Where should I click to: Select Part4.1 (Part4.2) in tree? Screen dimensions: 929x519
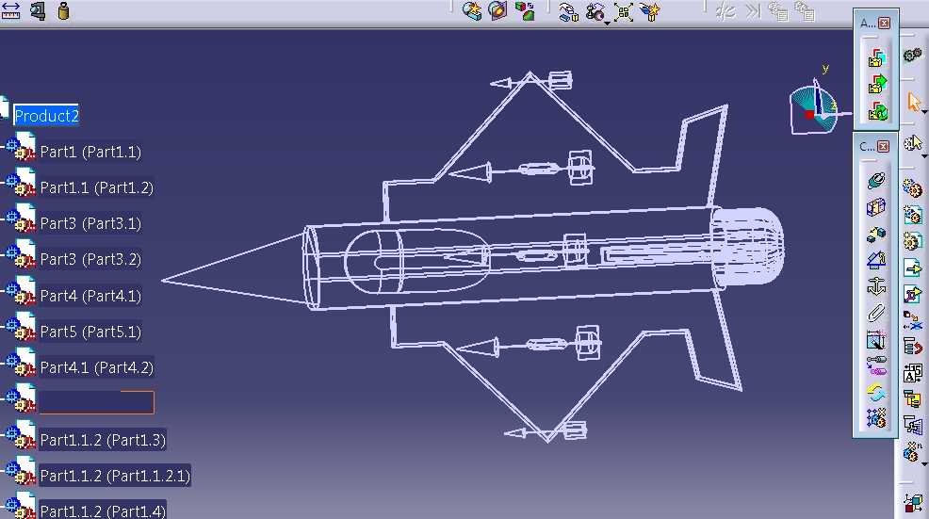(x=96, y=367)
